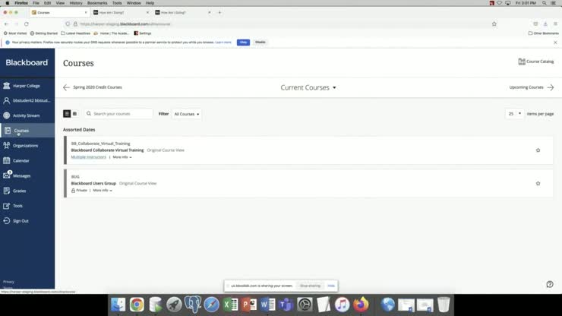
Task: Switch to list view toggle
Action: coord(67,114)
